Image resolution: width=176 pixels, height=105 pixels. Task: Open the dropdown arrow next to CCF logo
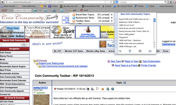point(11,11)
